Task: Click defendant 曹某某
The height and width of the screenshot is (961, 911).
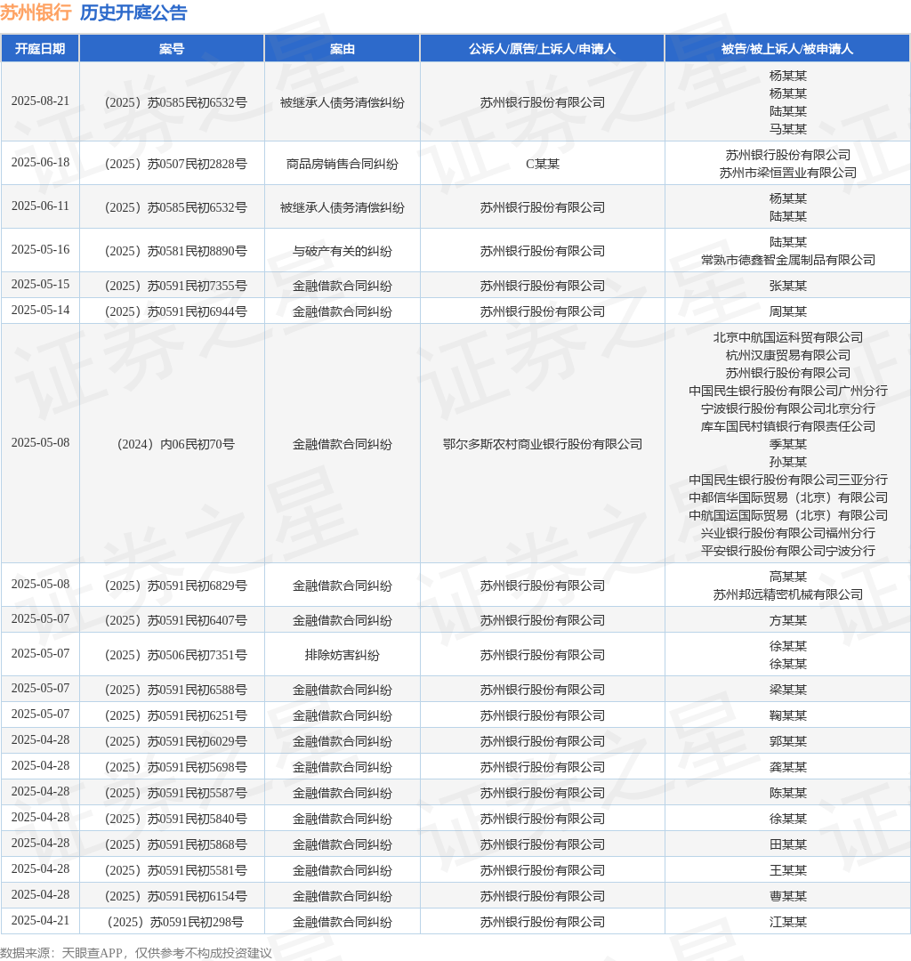Action: click(x=788, y=895)
